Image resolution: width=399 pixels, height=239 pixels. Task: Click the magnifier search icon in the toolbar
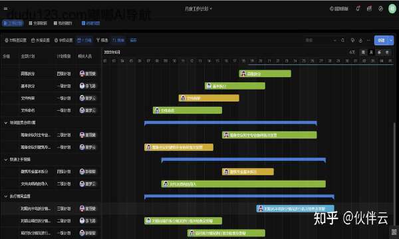342,40
